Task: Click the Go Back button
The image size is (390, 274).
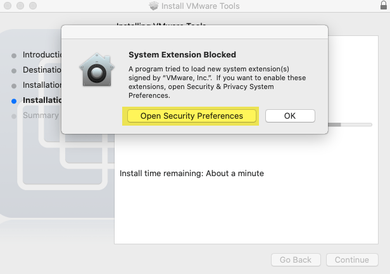Action: [x=296, y=259]
